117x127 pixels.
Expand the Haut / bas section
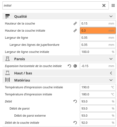111,73
